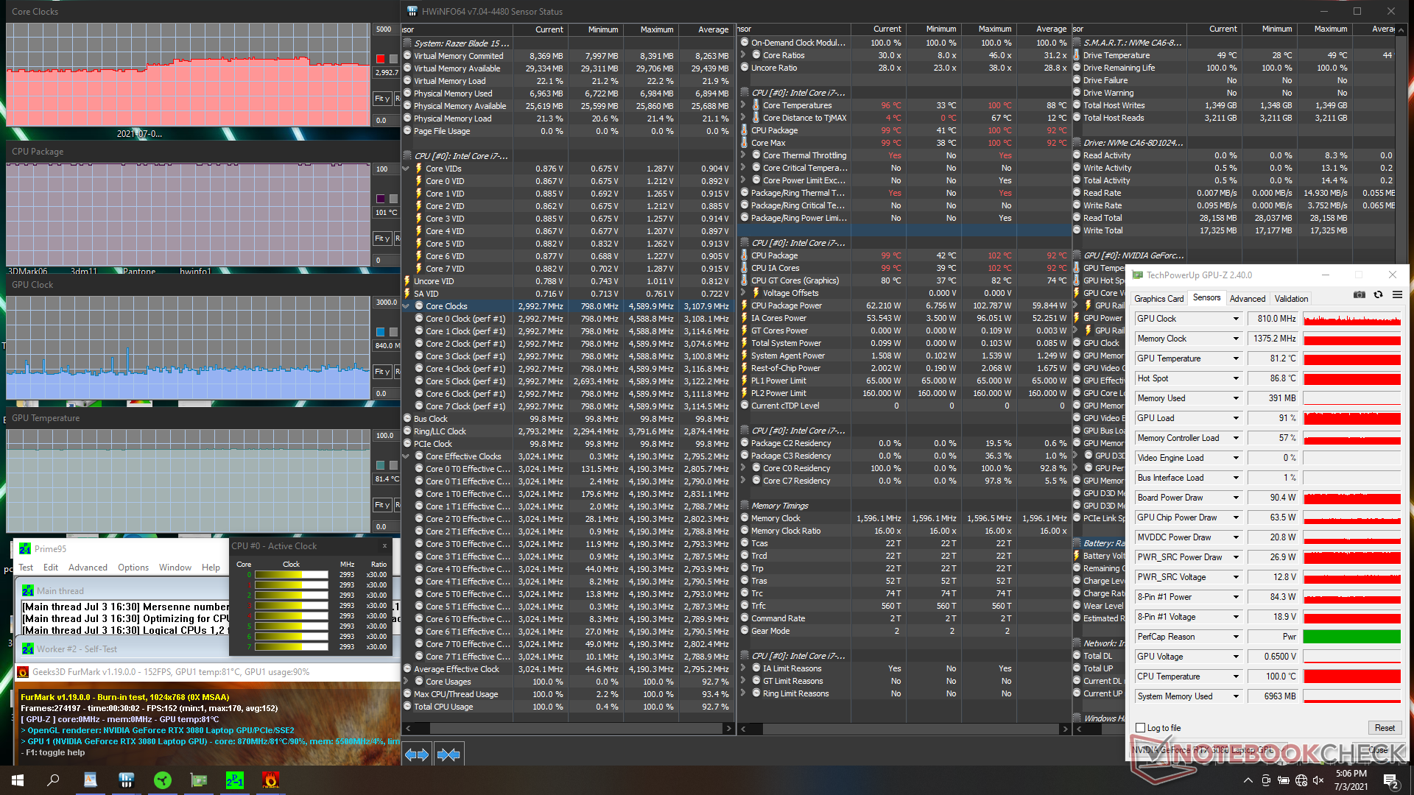Open the Windows Start menu
1414x795 pixels.
point(18,780)
